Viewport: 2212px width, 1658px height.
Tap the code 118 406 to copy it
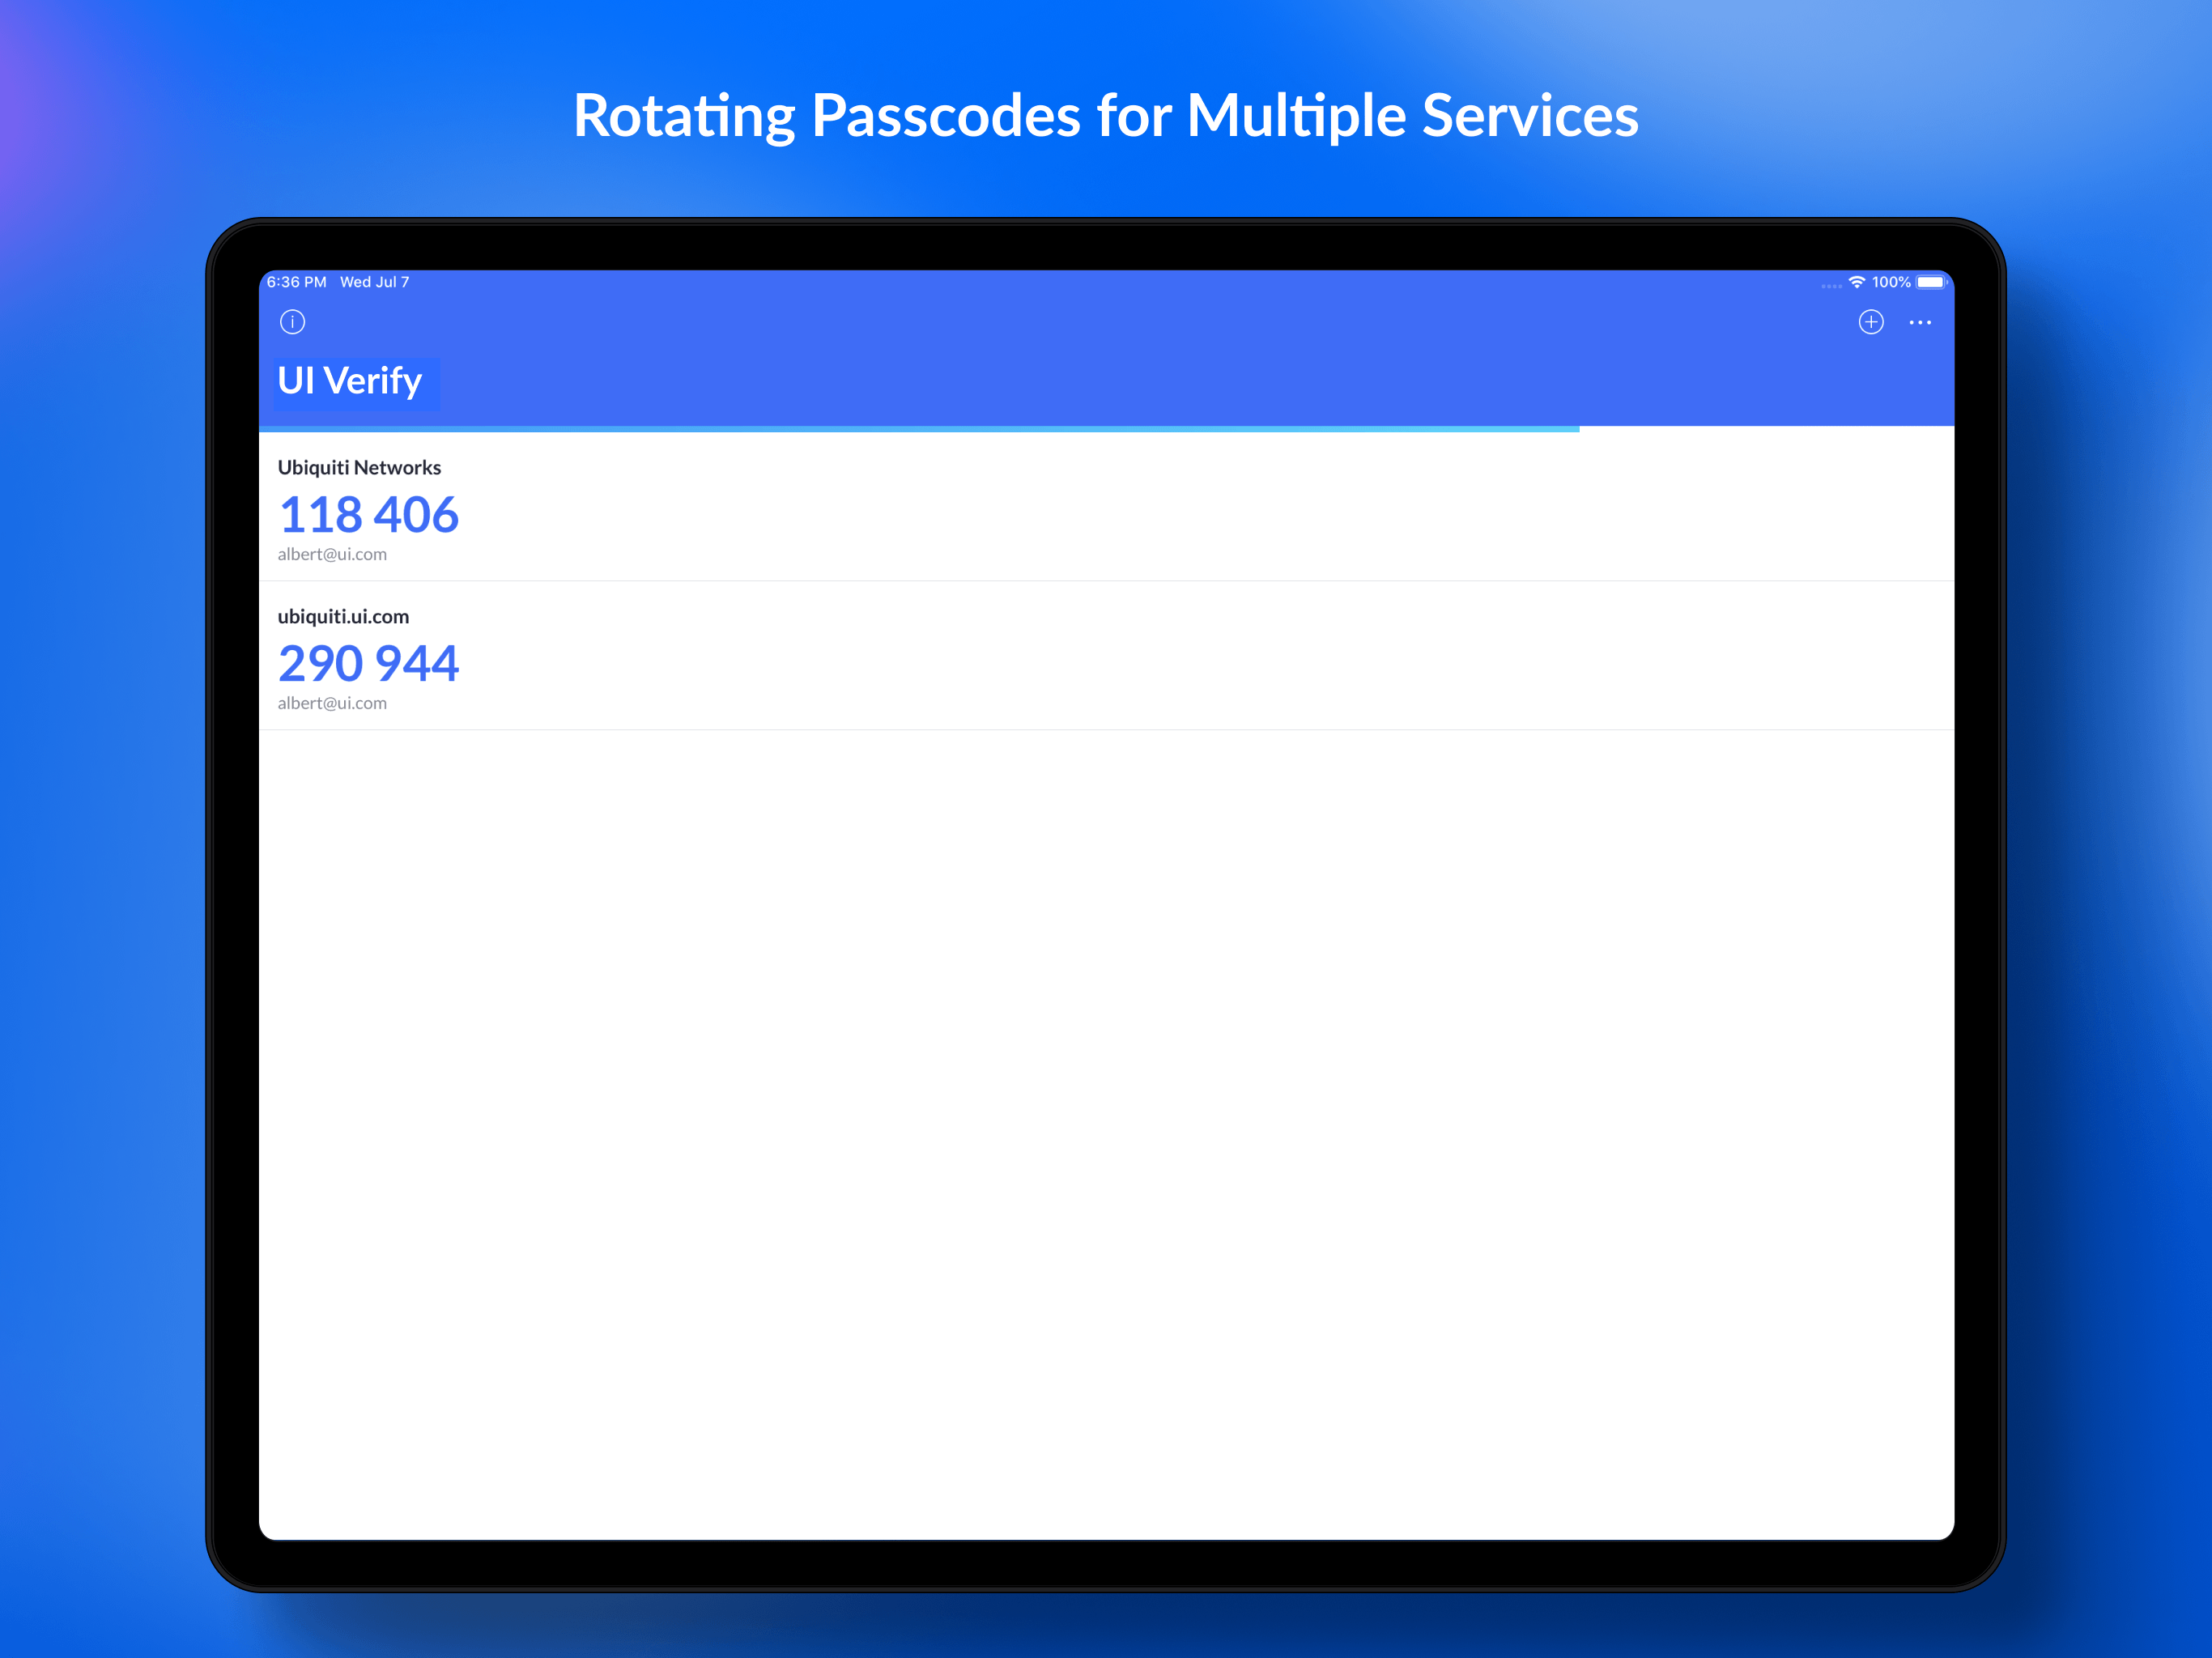[x=368, y=515]
